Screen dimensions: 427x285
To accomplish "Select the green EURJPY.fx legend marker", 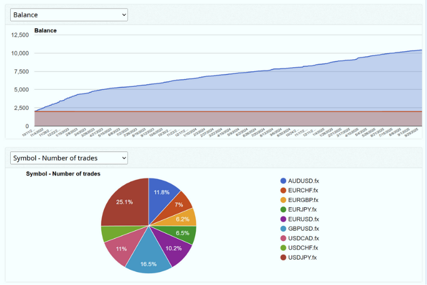I will 283,209.
